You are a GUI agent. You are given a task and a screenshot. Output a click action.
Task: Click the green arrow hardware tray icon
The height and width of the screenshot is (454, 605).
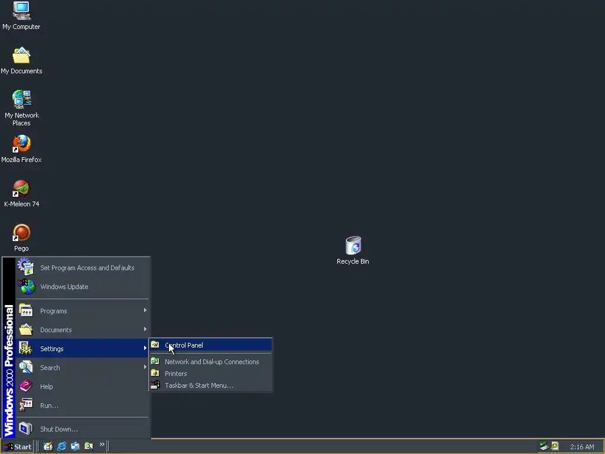[544, 446]
